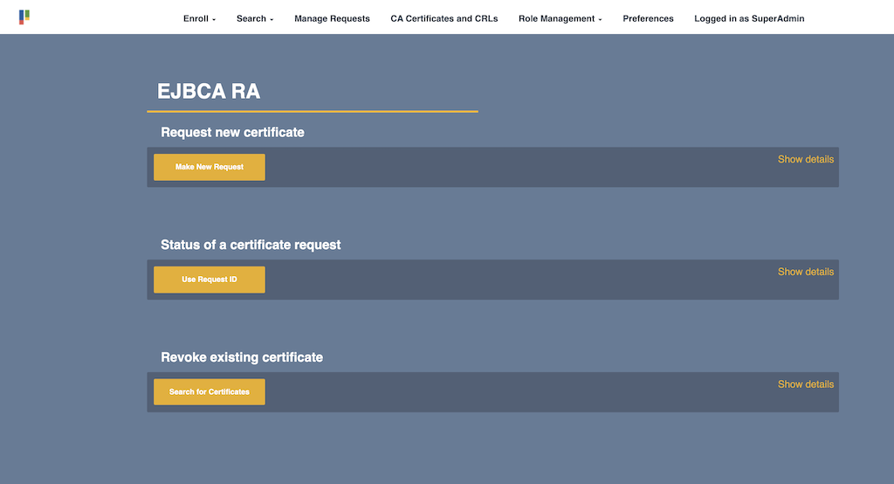Screen dimensions: 894x484
Task: Click the orange line under EJBCA RA
Action: [312, 112]
